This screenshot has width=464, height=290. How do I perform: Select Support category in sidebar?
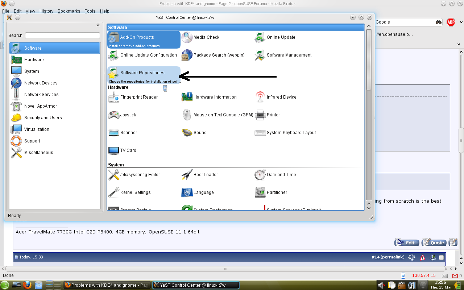coord(55,141)
